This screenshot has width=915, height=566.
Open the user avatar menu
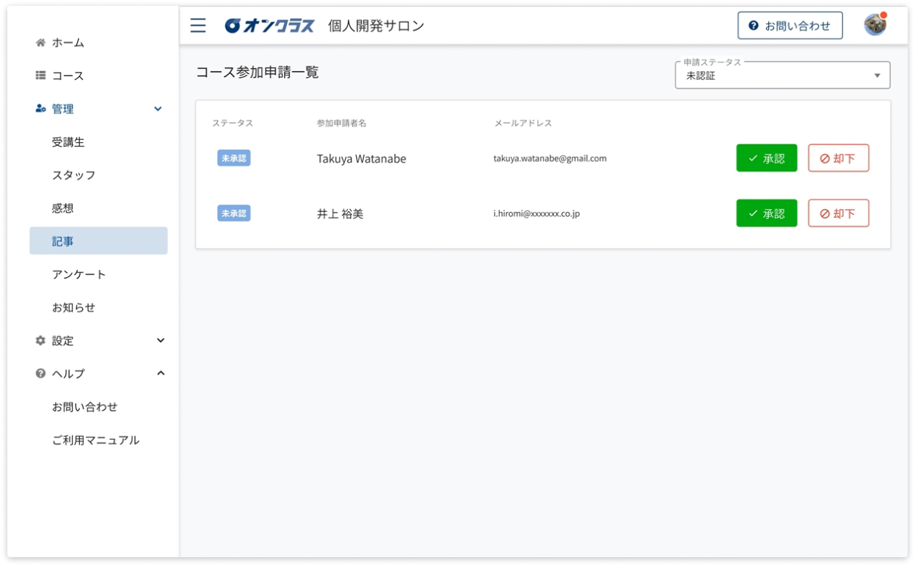[875, 25]
